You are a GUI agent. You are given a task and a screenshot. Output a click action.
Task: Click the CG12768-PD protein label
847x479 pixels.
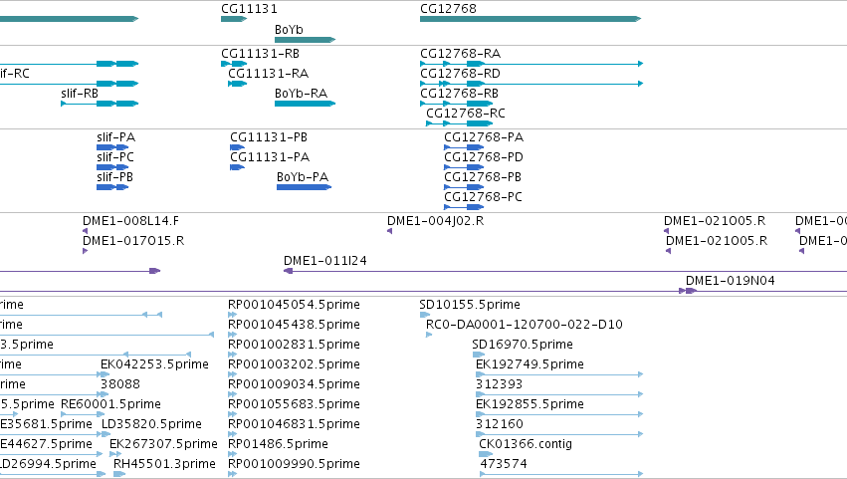(x=484, y=157)
